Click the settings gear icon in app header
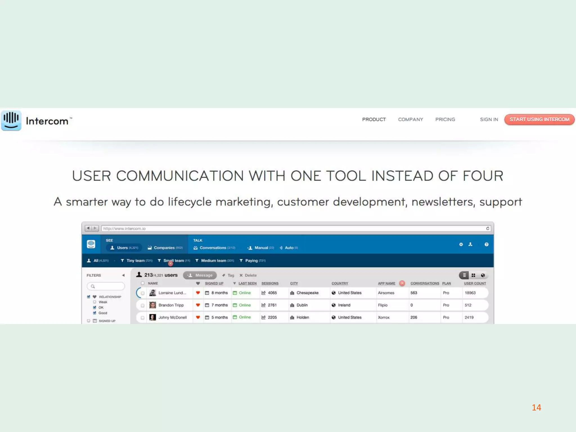 tap(461, 244)
